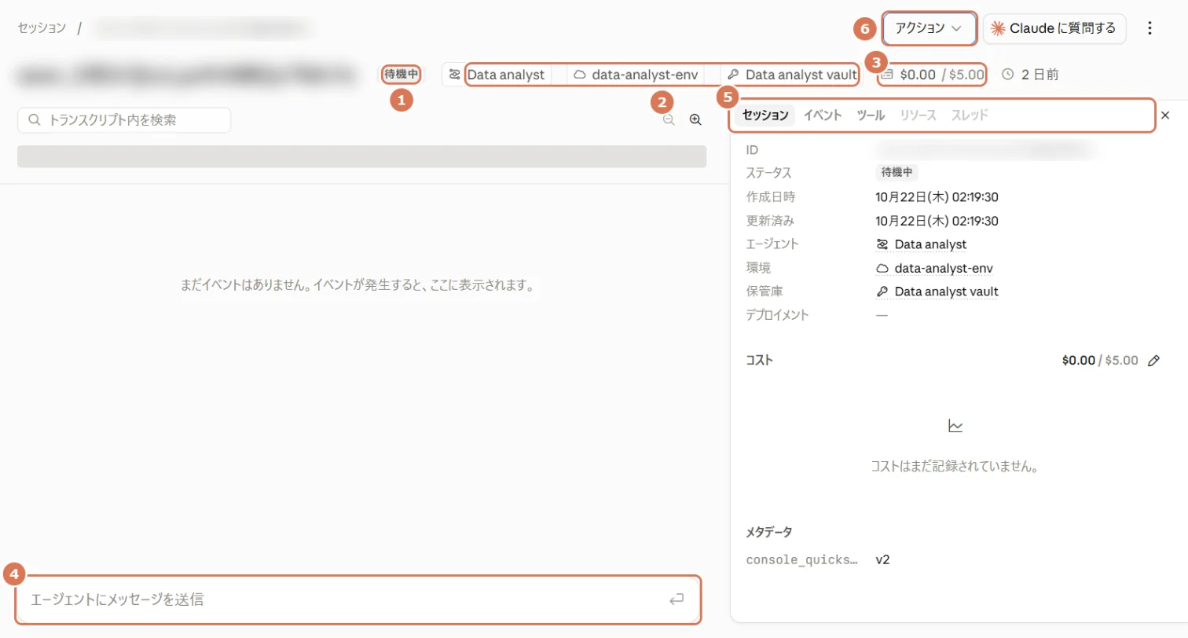Click the Data analyst agent chip in header
The image size is (1188, 638).
pos(497,75)
